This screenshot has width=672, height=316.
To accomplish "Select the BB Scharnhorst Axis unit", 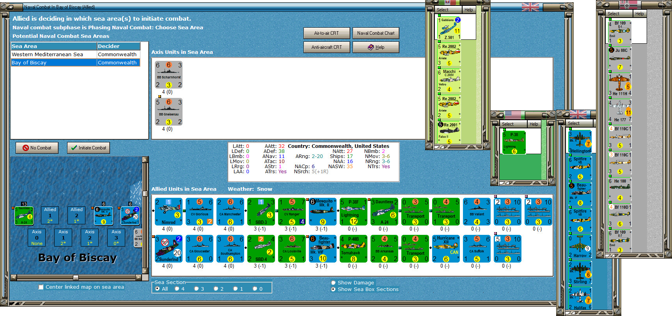I will pos(168,75).
